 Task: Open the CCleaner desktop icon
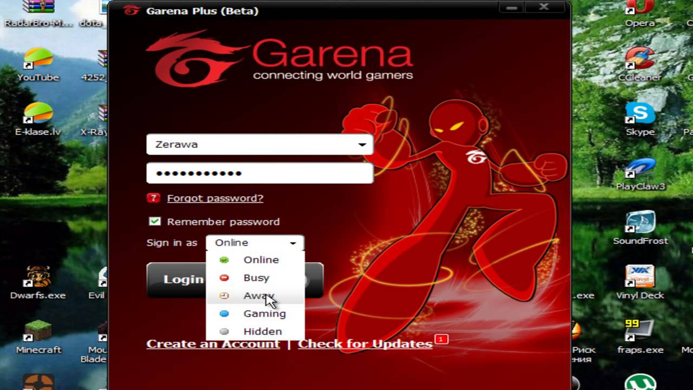[x=639, y=60]
